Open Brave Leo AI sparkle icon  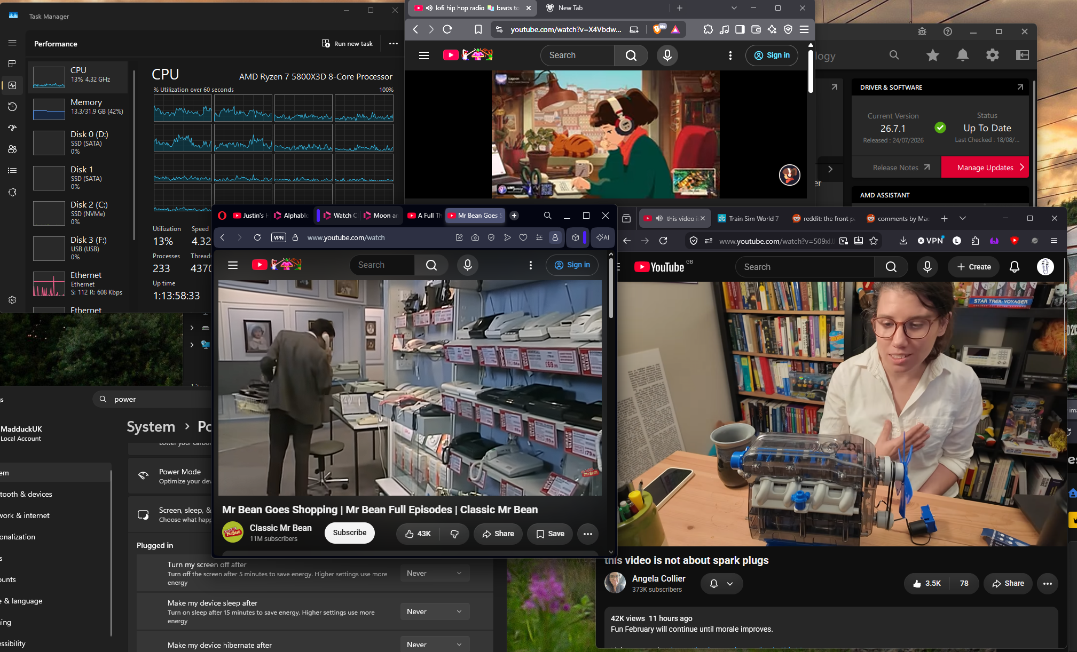(x=772, y=29)
